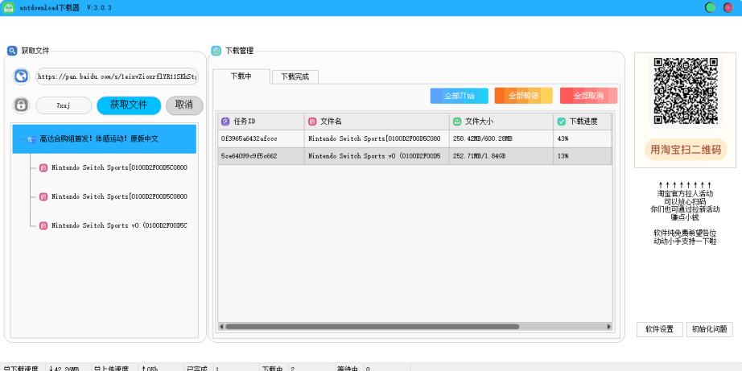The width and height of the screenshot is (742, 371).
Task: Click the green circle window button
Action: (x=710, y=7)
